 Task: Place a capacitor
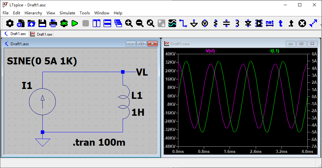(x=226, y=23)
